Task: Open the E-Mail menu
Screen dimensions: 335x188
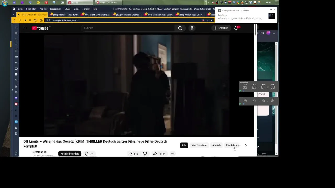Action: [x=67, y=9]
